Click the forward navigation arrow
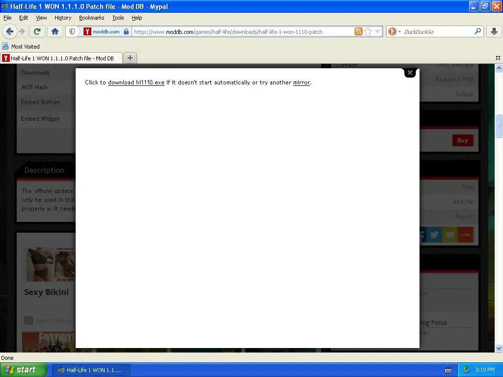Screen dimensions: 503x377 [22, 31]
